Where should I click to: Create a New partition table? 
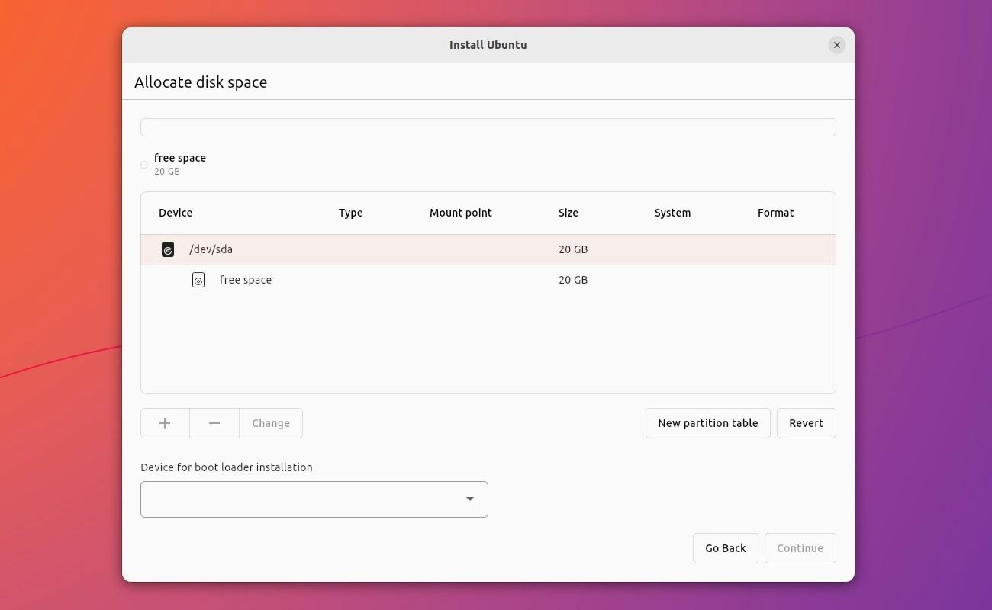pos(708,423)
